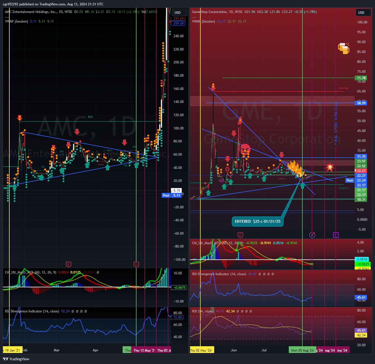
Task: Select RSI Divergence Indicator legend under GME chart
Action: (x=219, y=274)
